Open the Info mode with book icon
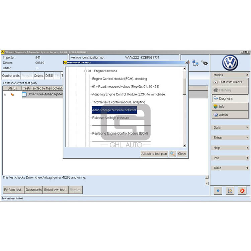Image resolution: width=251 pixels, height=251 pixels. [230, 107]
